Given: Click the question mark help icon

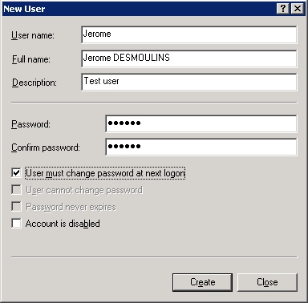Looking at the screenshot, I should (x=283, y=9).
